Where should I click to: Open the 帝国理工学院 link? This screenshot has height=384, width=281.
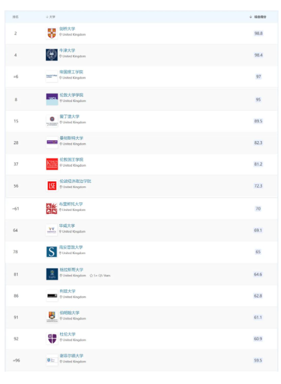(x=71, y=72)
